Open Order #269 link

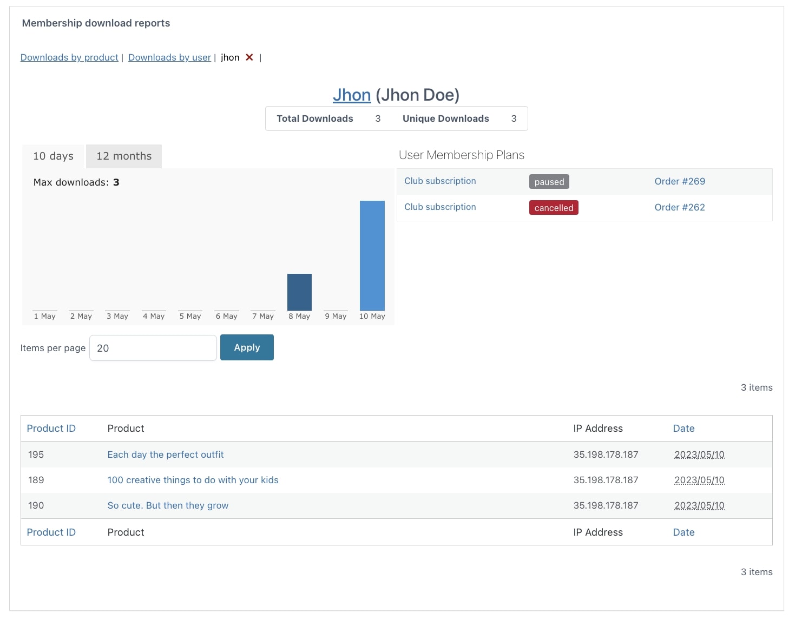(680, 181)
